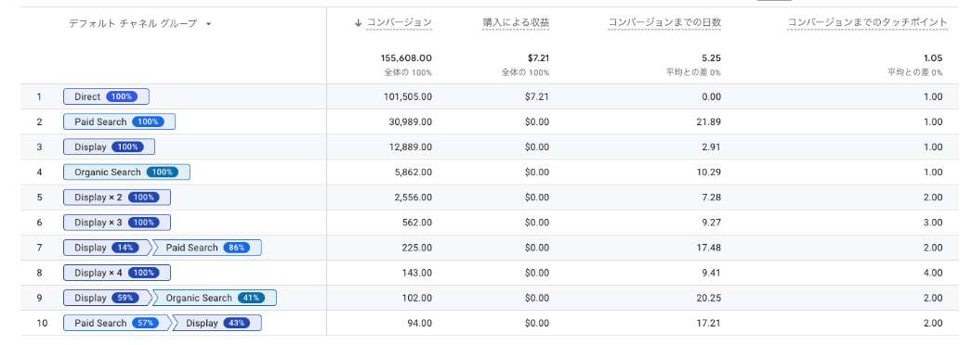Screen dimensions: 972x345
Task: Sort by the 購入による収益 column header
Action: 516,23
